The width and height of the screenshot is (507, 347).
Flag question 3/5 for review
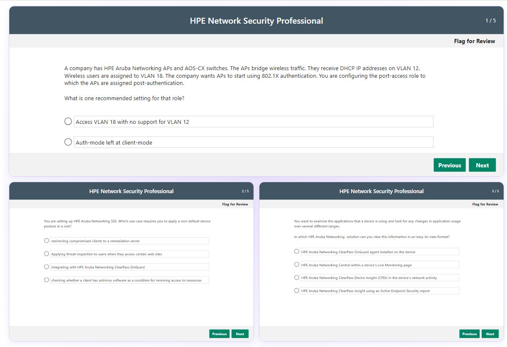click(x=485, y=204)
